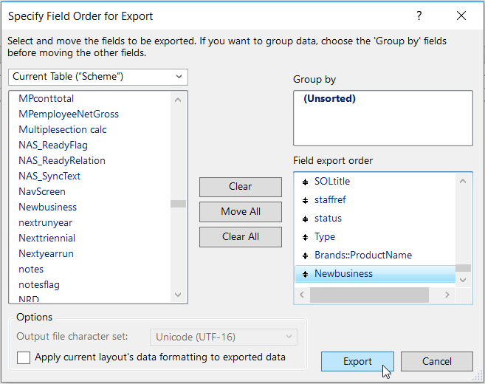Open the Current Table ("Scheme") dropdown
The height and width of the screenshot is (384, 485).
98,77
